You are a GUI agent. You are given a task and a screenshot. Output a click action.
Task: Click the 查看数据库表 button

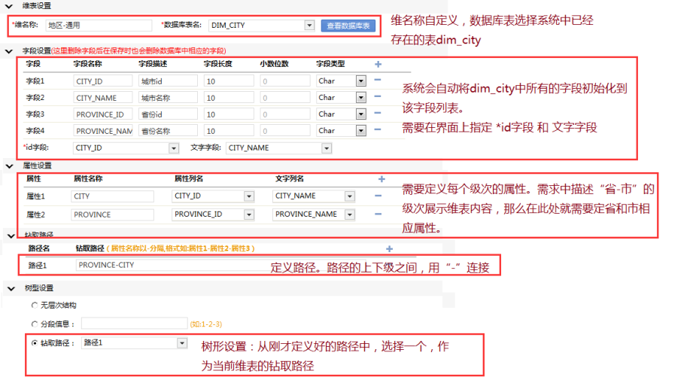pyautogui.click(x=348, y=26)
